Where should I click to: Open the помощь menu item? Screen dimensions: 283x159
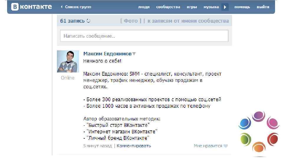click(242, 7)
